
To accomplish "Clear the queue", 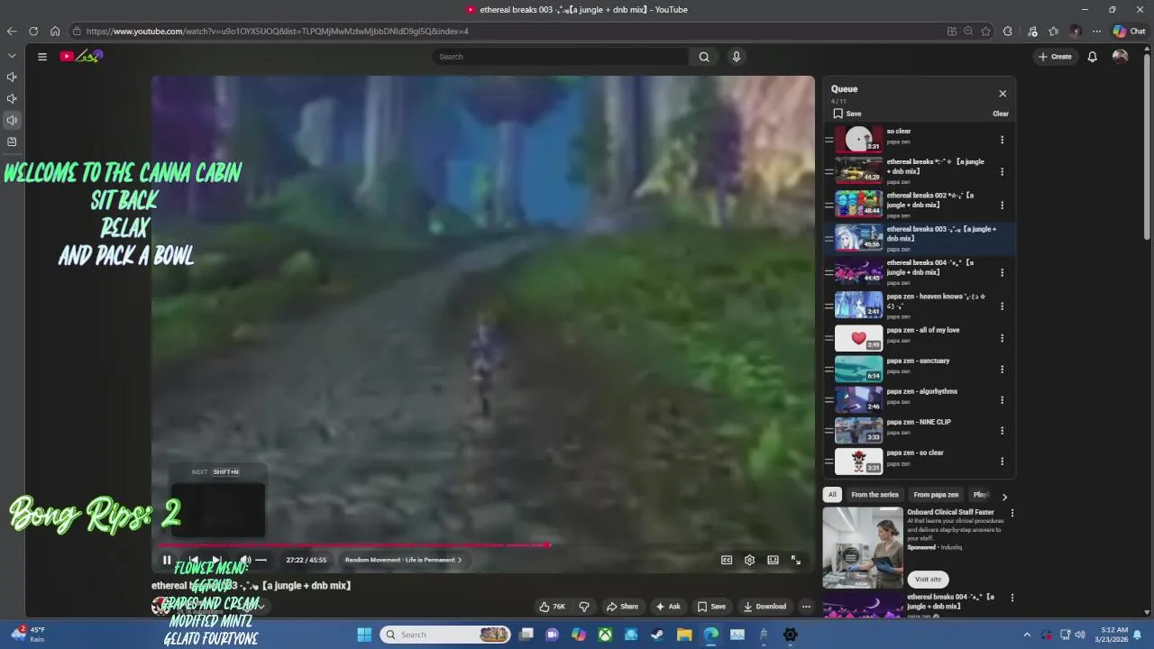I will (1001, 114).
